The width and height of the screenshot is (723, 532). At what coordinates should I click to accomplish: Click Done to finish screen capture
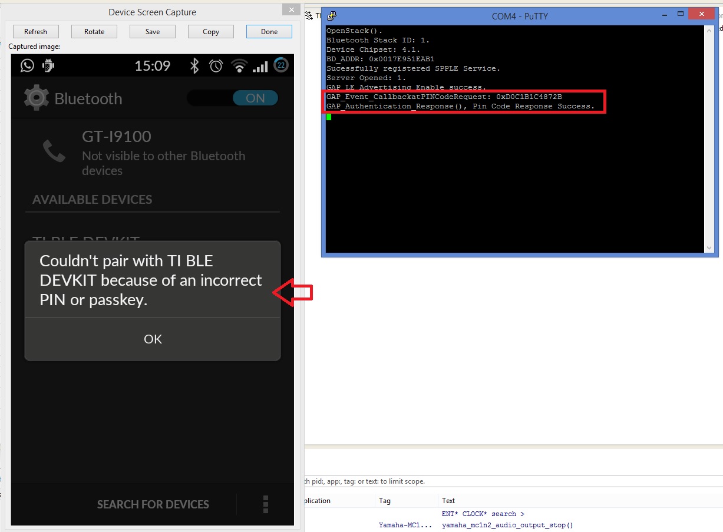[269, 32]
